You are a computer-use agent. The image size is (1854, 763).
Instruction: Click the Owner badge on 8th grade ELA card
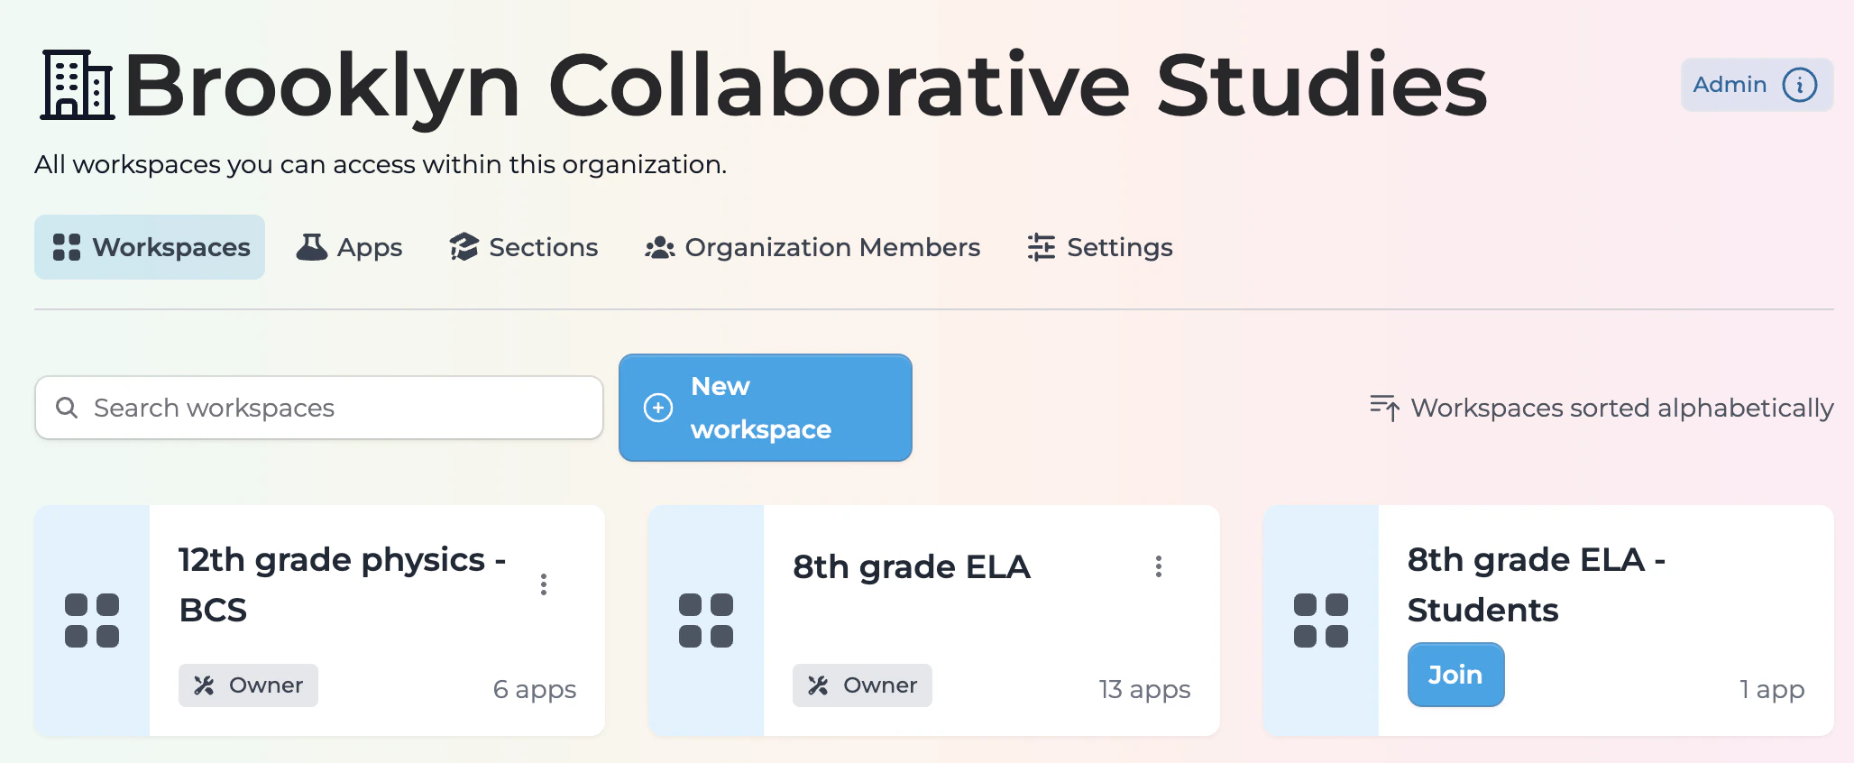point(861,685)
